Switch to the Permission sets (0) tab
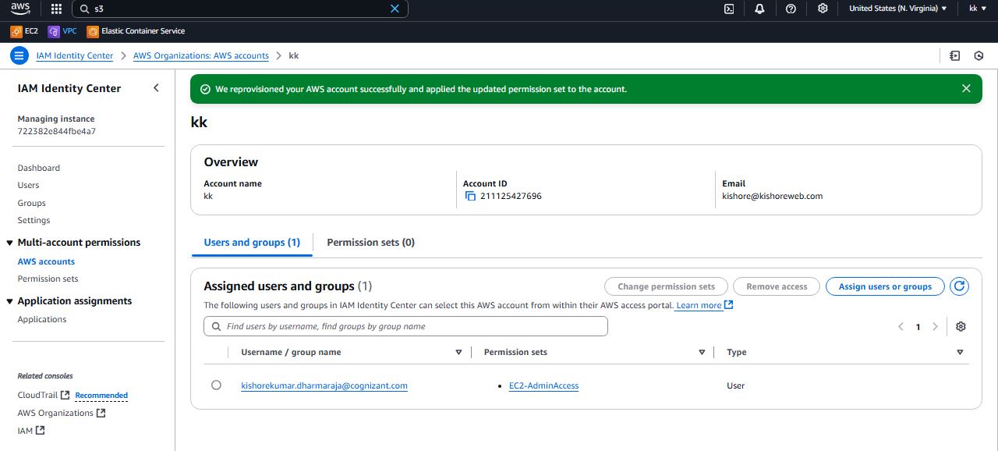 tap(370, 243)
